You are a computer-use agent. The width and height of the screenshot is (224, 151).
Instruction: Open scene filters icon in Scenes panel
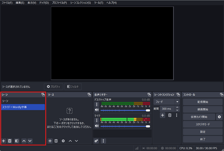coord(17,141)
